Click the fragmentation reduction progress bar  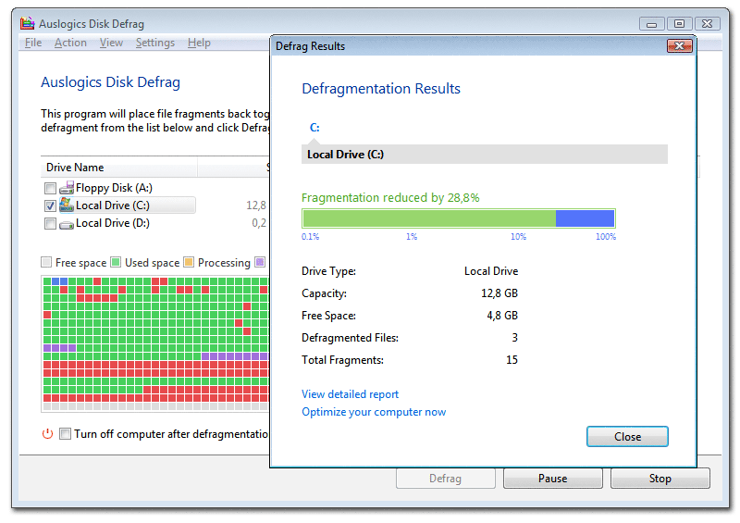coord(459,218)
